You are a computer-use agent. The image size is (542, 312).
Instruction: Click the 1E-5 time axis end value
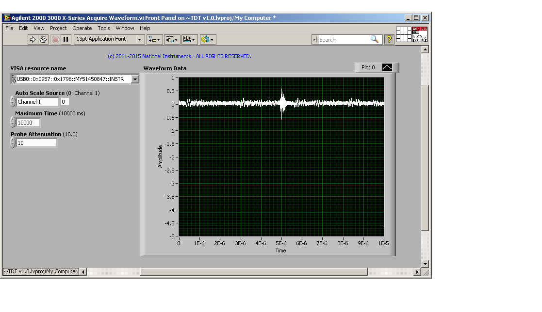coord(383,243)
